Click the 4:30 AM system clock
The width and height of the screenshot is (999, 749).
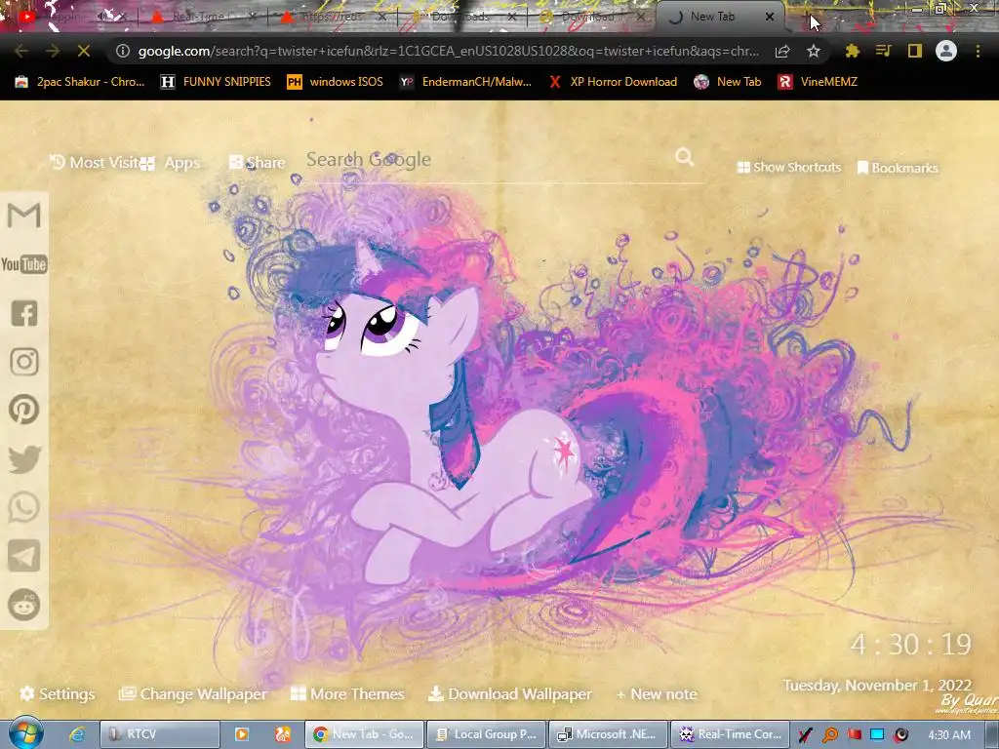pos(949,734)
